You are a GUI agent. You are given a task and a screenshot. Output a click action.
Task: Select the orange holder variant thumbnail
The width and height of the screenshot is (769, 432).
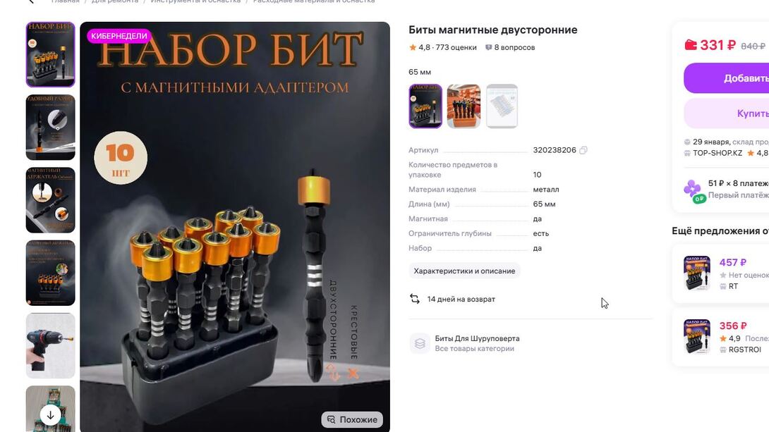(464, 106)
